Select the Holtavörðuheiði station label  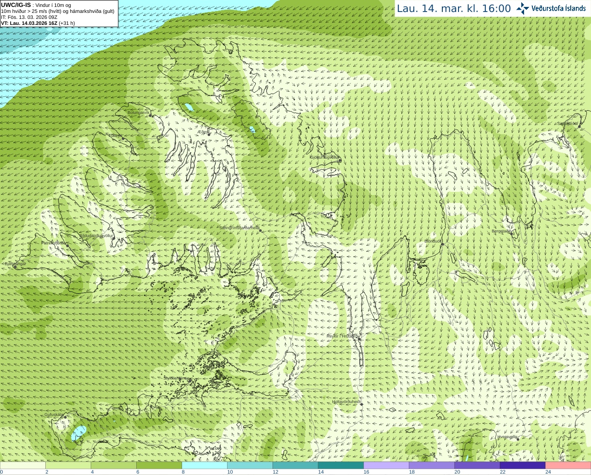click(x=346, y=402)
